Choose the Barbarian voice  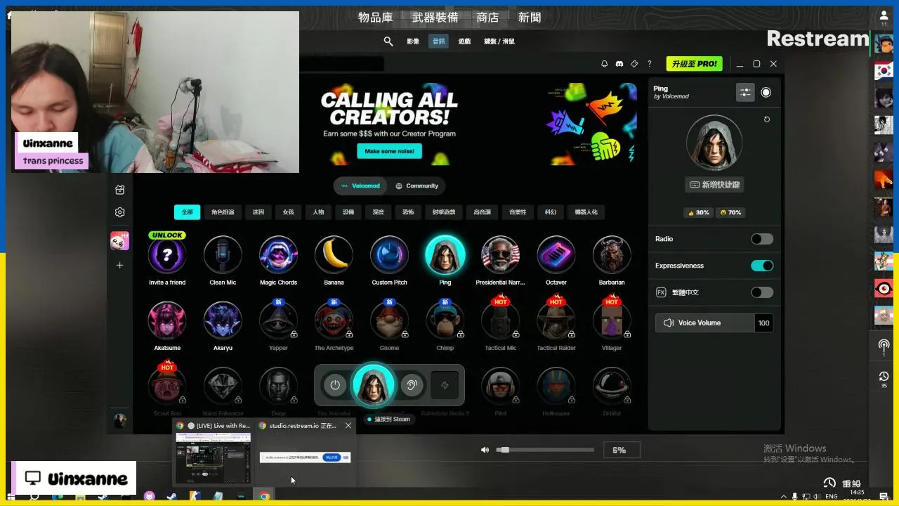(x=612, y=254)
